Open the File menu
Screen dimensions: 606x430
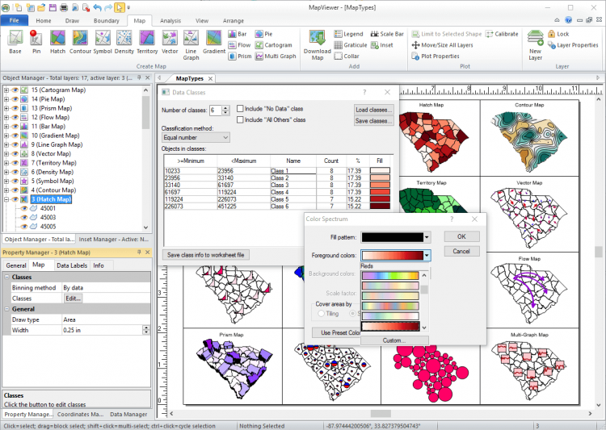(x=15, y=20)
